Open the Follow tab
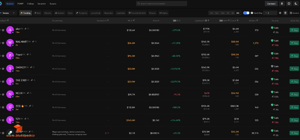The image size is (300, 140). pos(30,4)
